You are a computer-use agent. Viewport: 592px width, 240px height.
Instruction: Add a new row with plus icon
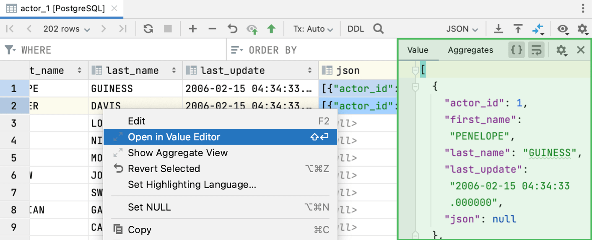pos(192,29)
